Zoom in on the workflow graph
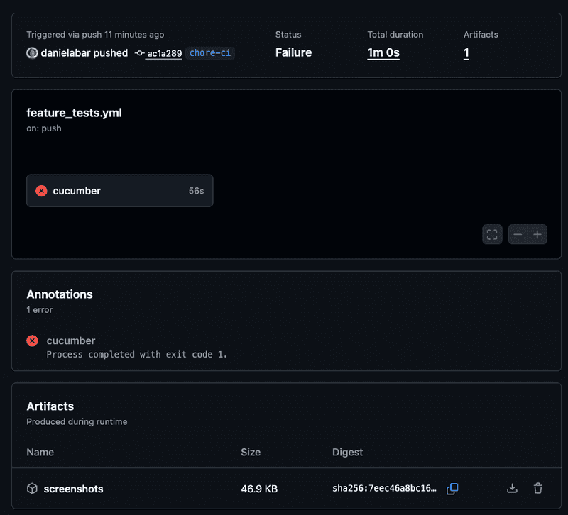Viewport: 568px width, 515px height. [539, 234]
